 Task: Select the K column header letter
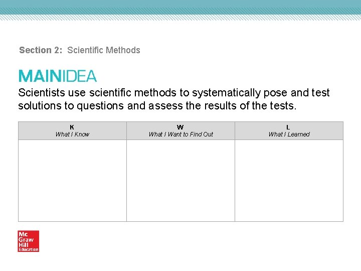pyautogui.click(x=72, y=127)
